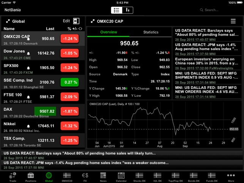Click Edit in the Global panel

pos(66,21)
